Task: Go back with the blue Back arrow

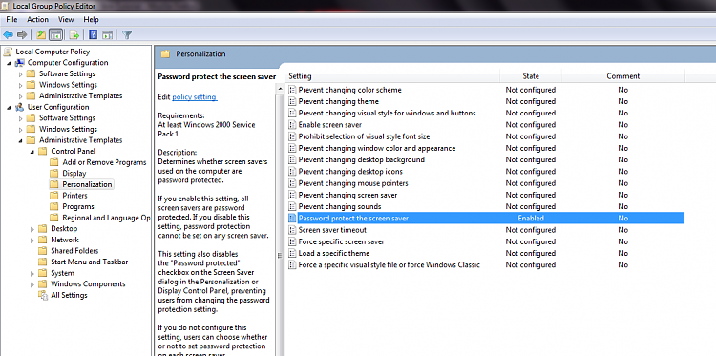Action: [8, 34]
